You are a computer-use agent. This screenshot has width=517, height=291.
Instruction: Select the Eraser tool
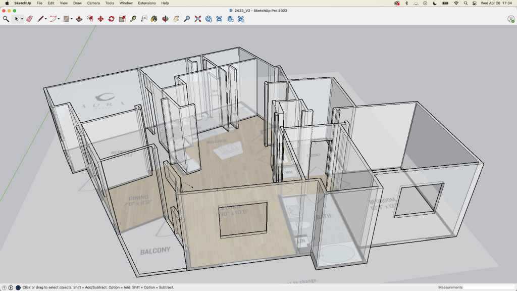click(29, 19)
